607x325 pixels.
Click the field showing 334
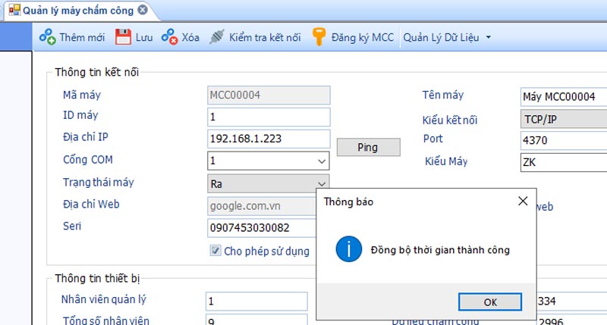[571, 301]
